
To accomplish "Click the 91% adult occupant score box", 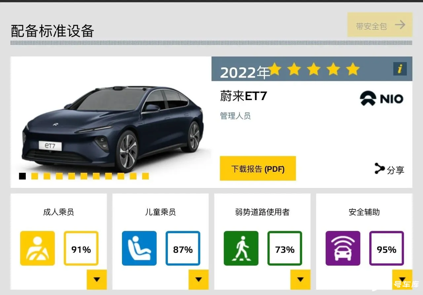I will [x=81, y=248].
